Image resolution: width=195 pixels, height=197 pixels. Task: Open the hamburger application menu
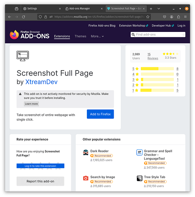pyautogui.click(x=185, y=17)
